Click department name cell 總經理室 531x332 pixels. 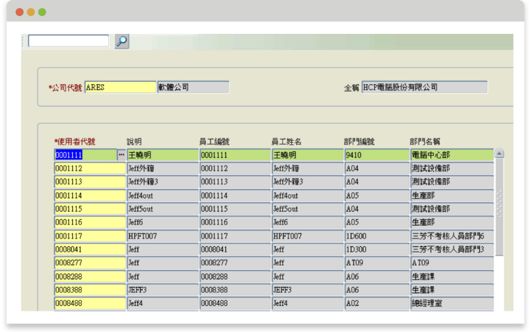pos(451,303)
